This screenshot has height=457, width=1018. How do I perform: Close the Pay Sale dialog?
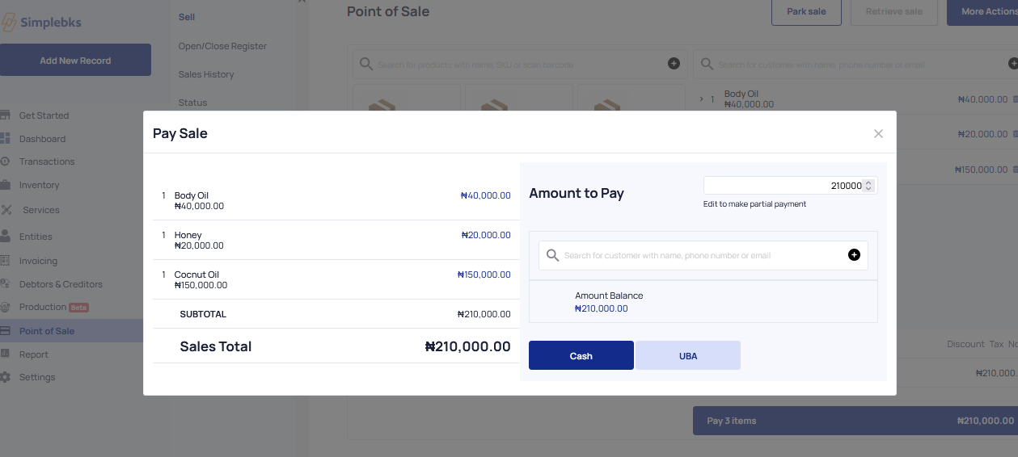click(x=878, y=134)
